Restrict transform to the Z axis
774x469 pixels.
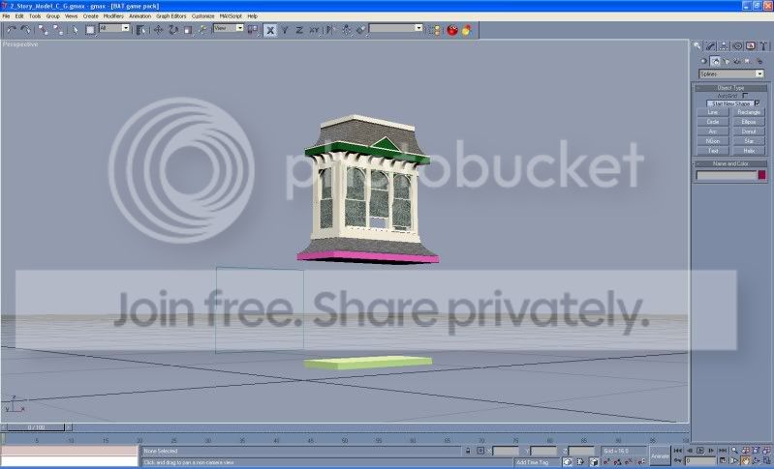pyautogui.click(x=299, y=30)
